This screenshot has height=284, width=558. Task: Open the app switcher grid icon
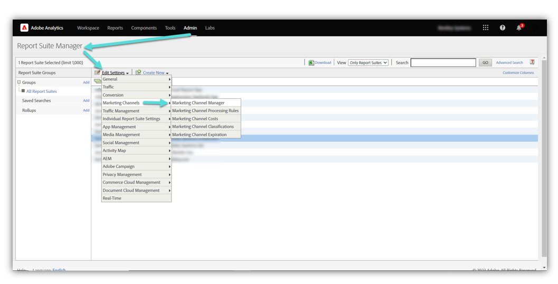click(x=486, y=28)
